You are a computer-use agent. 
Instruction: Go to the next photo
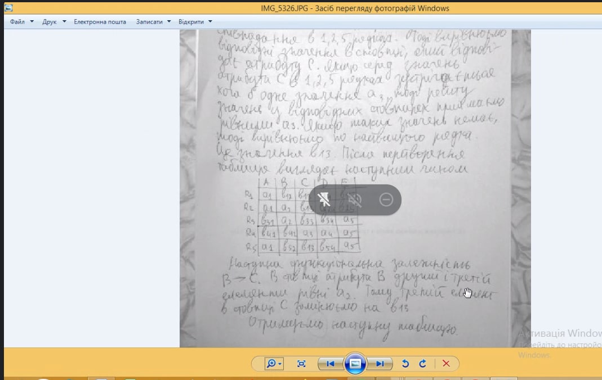point(380,364)
